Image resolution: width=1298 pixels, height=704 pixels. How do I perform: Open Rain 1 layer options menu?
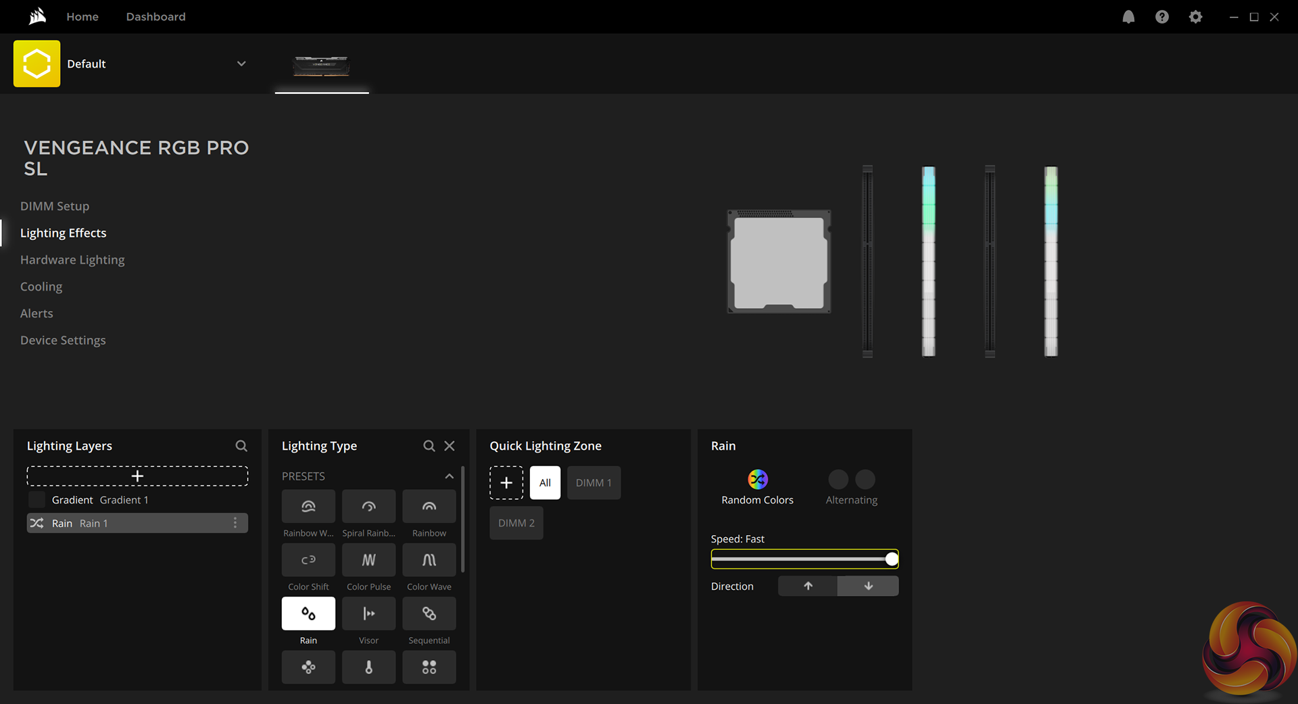235,523
